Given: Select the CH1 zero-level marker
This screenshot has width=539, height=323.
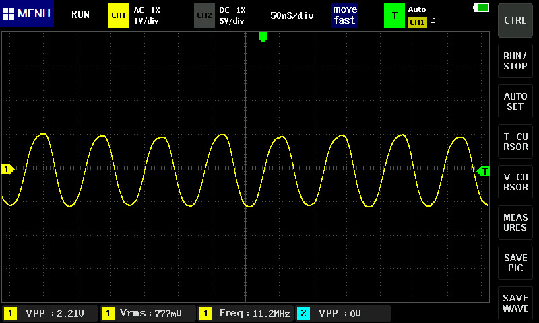Looking at the screenshot, I should (7, 169).
